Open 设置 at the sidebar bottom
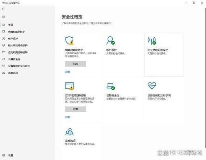This screenshot has height=160, width=206. click(x=10, y=155)
